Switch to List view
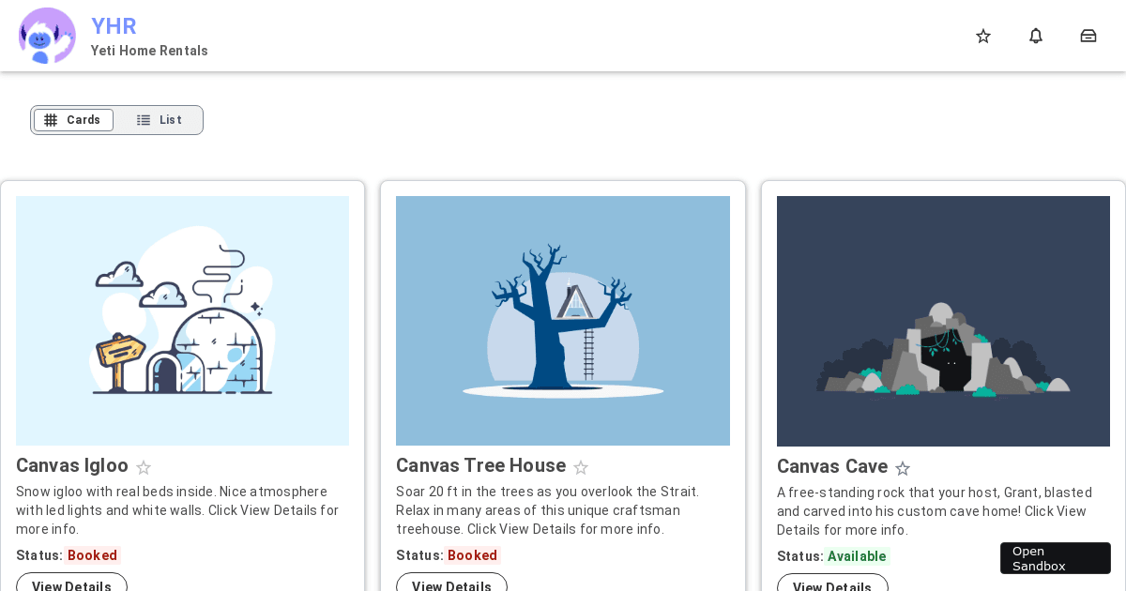 click(159, 120)
